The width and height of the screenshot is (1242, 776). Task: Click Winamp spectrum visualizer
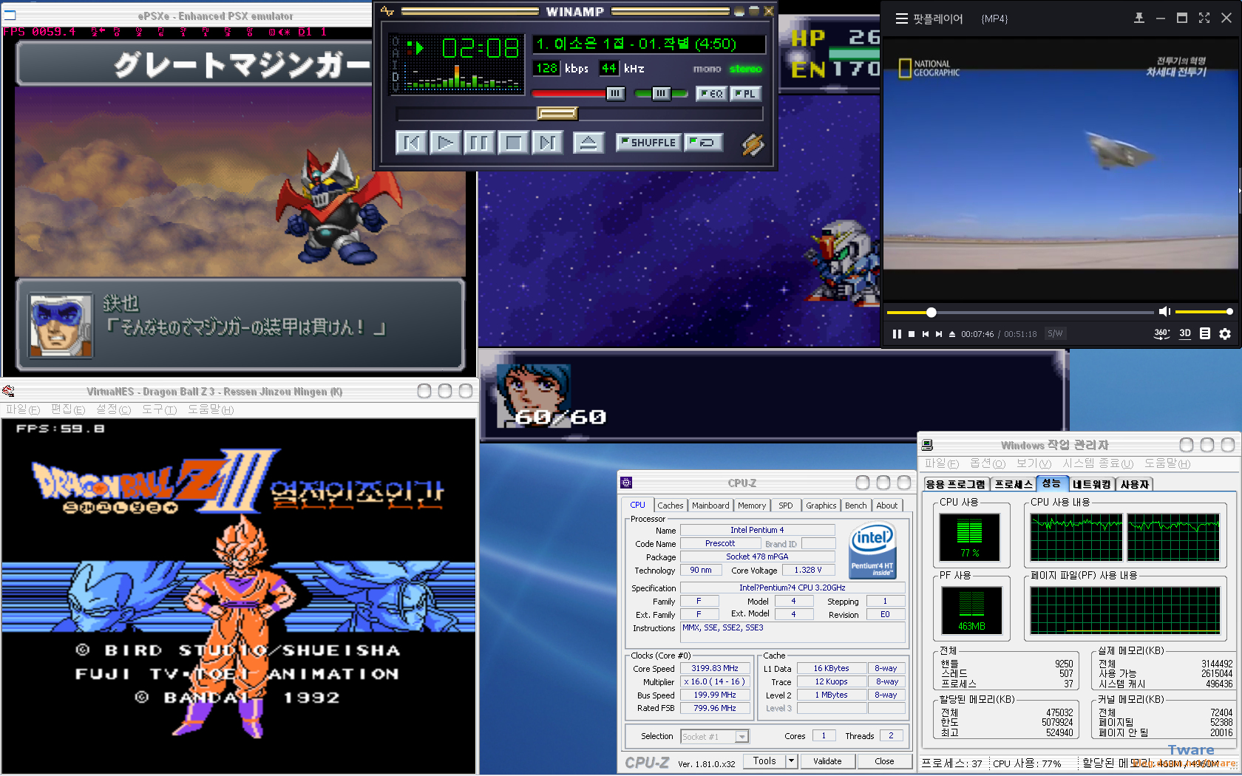[462, 77]
